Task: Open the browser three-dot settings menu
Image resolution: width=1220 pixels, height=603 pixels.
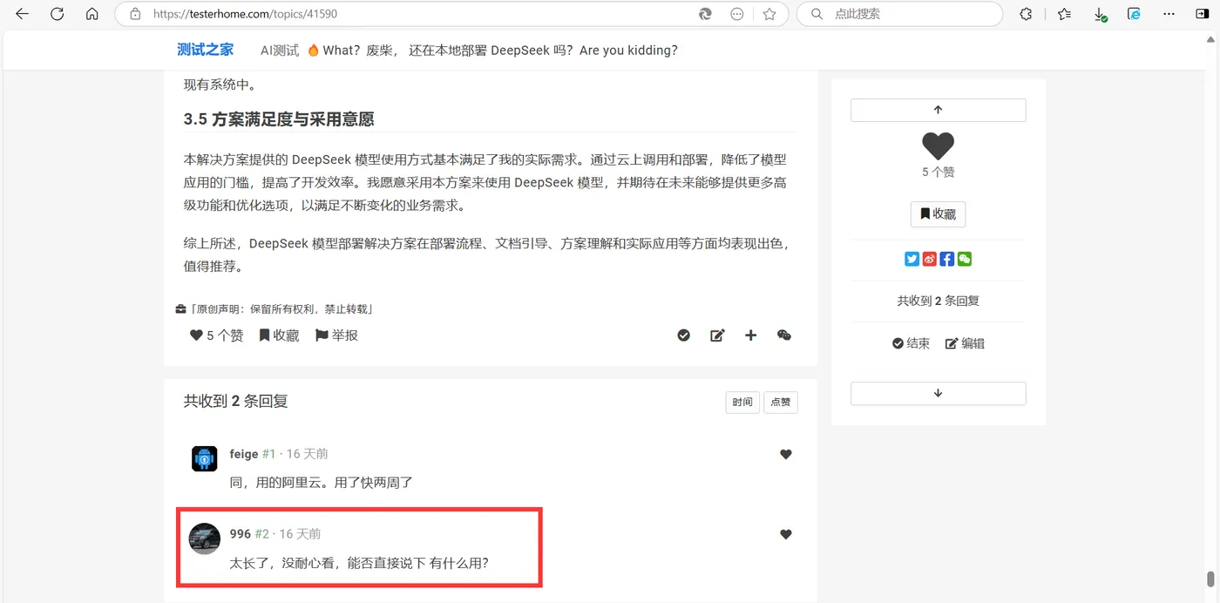Action: pos(1169,14)
